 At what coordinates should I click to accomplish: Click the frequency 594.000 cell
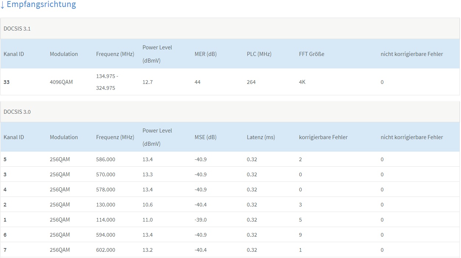[x=106, y=235]
